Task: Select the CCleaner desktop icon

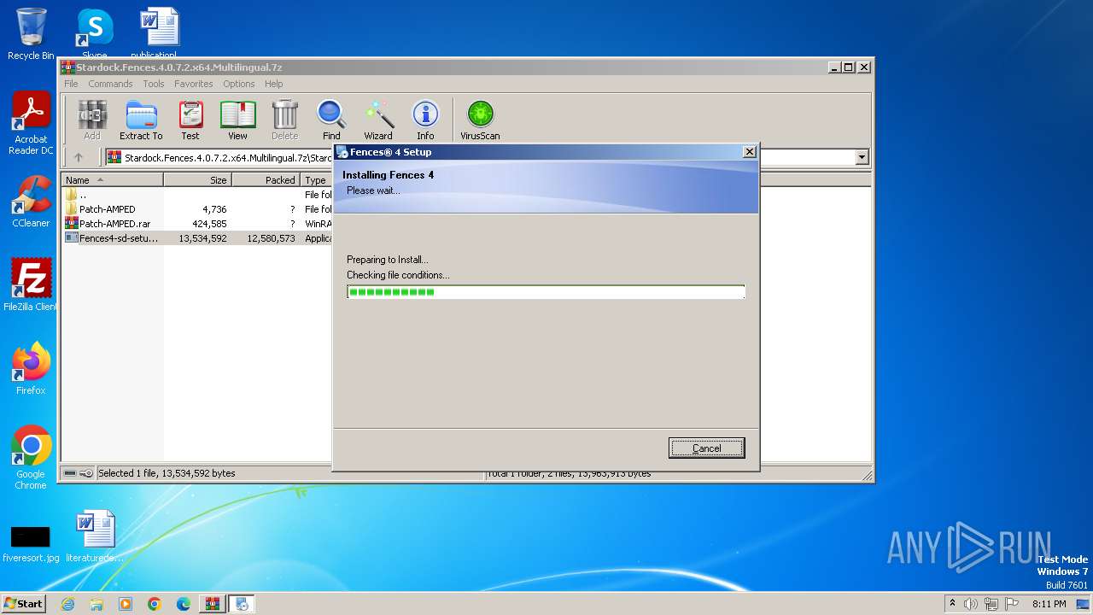Action: [31, 202]
